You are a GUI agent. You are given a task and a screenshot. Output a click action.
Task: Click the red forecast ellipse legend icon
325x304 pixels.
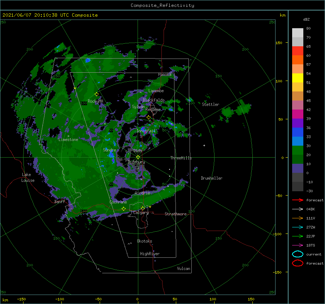pyautogui.click(x=298, y=263)
